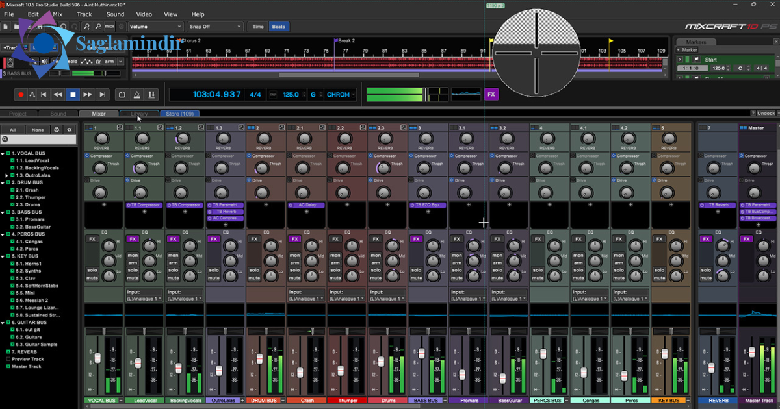Open the File menu
This screenshot has height=409, width=780.
(x=9, y=14)
